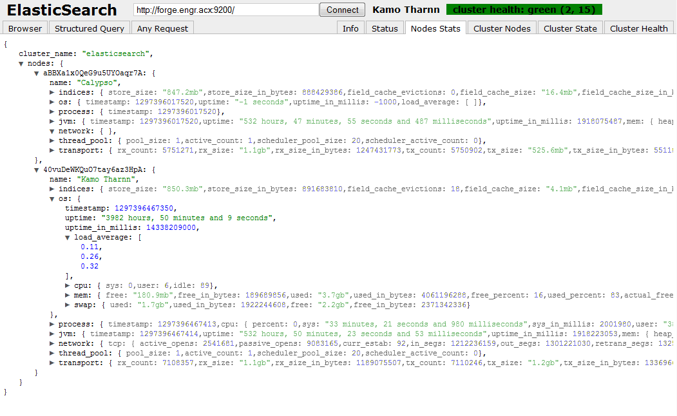
Task: Collapse the entire nodes tree
Action: [22, 63]
